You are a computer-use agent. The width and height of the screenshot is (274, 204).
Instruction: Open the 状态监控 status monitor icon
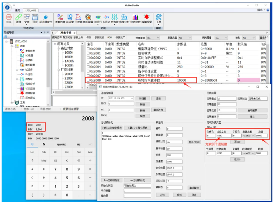(135, 17)
